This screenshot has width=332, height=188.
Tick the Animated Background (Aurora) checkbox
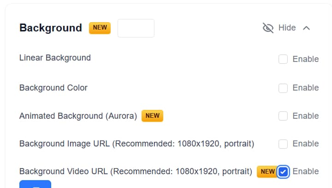pyautogui.click(x=283, y=116)
